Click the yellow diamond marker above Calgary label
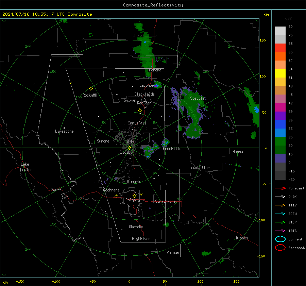This screenshot has height=286, width=306. coord(134,196)
